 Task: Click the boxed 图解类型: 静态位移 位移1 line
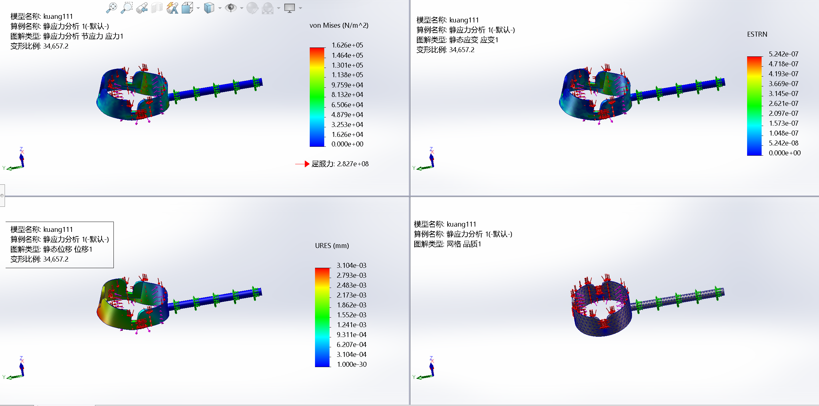click(x=51, y=249)
